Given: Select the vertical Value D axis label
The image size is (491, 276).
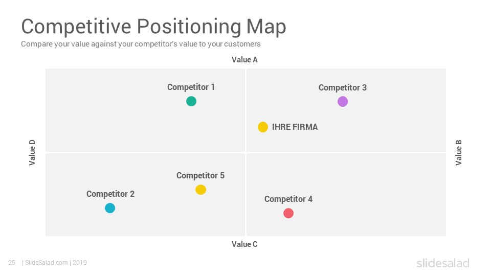Looking at the screenshot, I should [x=32, y=152].
